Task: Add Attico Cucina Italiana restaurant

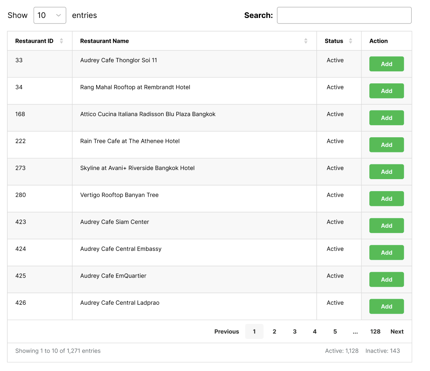Action: click(x=386, y=118)
